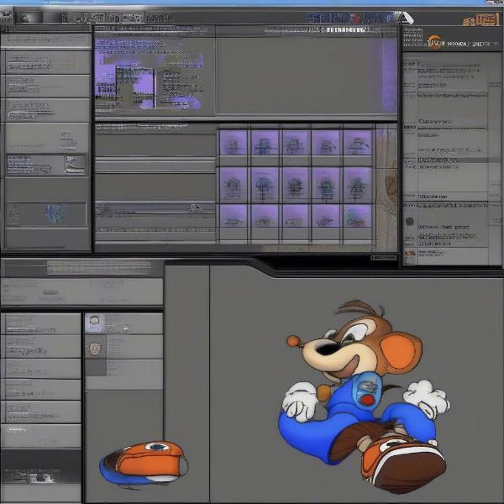Pick the last thumbnail in the grid's bottom row
Viewport: 504px width, 504px height.
tap(358, 217)
